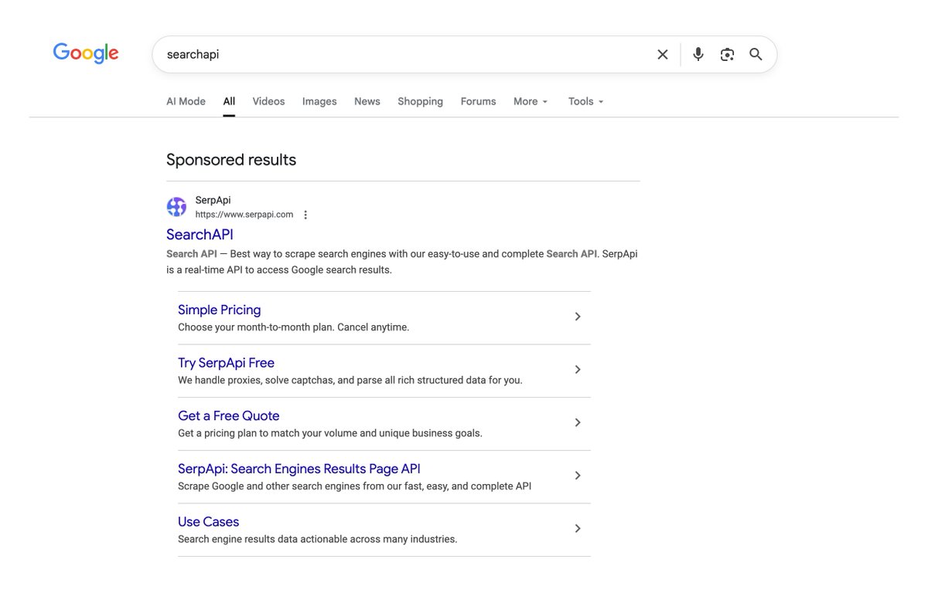Click the 'Best way to scrape search engines' snippet

402,262
